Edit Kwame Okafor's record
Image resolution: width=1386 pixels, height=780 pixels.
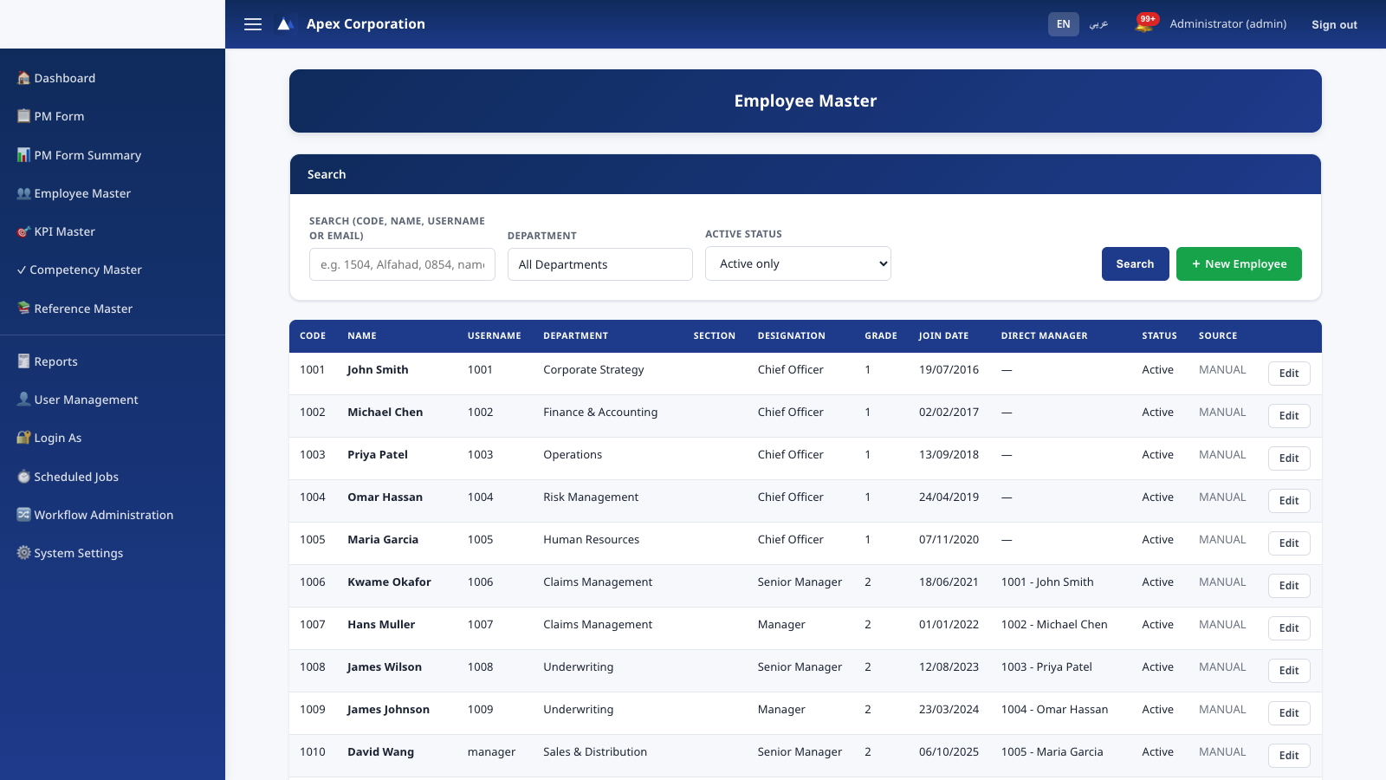(1289, 586)
